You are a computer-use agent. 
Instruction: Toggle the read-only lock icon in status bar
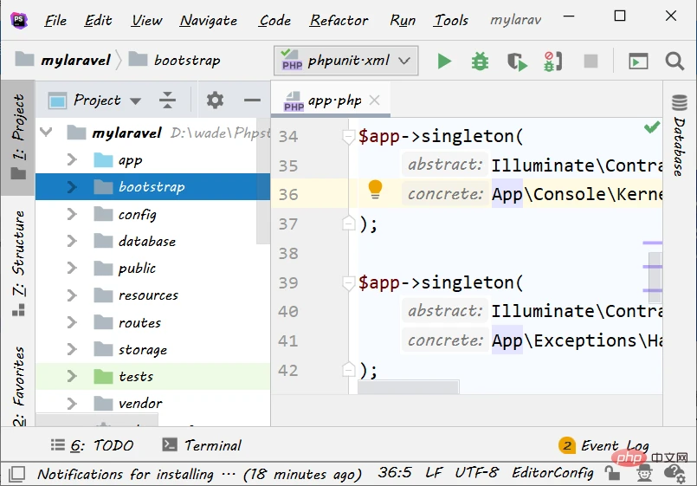(x=612, y=473)
